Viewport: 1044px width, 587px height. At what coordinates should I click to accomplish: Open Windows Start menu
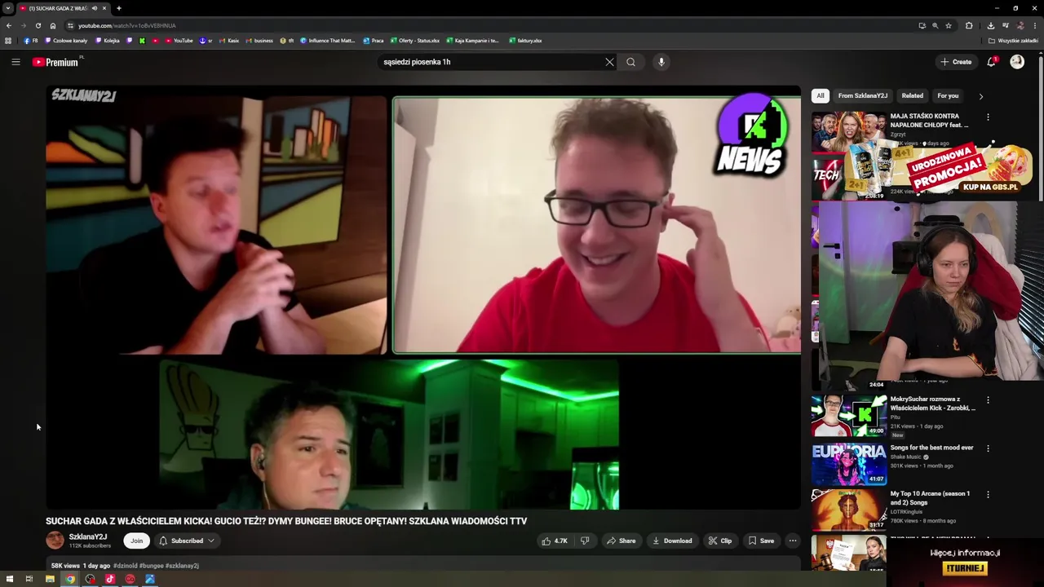9,579
